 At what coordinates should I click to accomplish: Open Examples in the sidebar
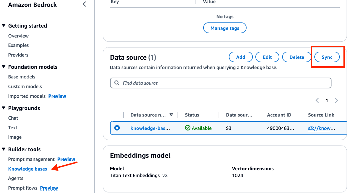pyautogui.click(x=19, y=45)
